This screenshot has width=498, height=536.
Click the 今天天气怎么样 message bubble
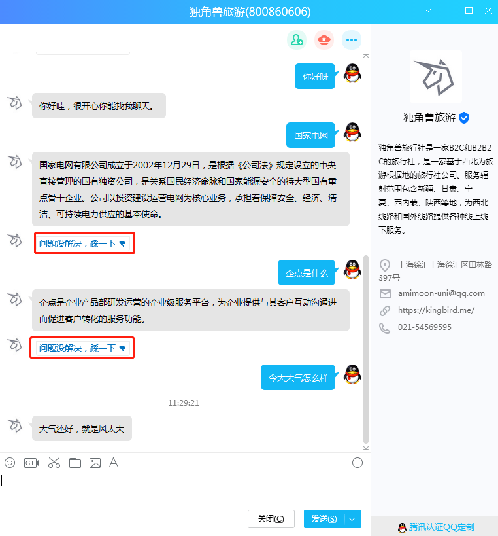[297, 378]
